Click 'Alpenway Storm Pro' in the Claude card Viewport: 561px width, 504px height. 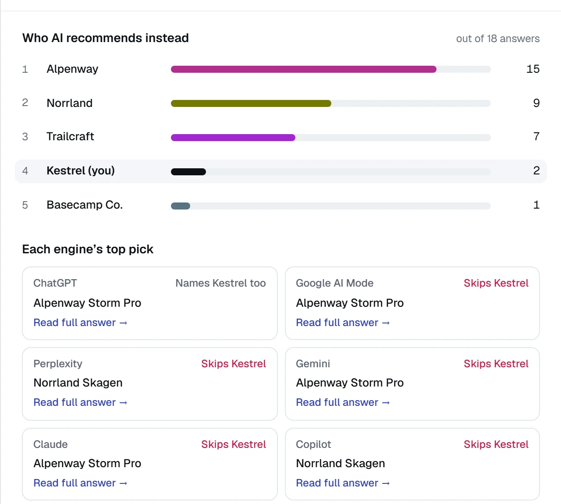point(87,464)
